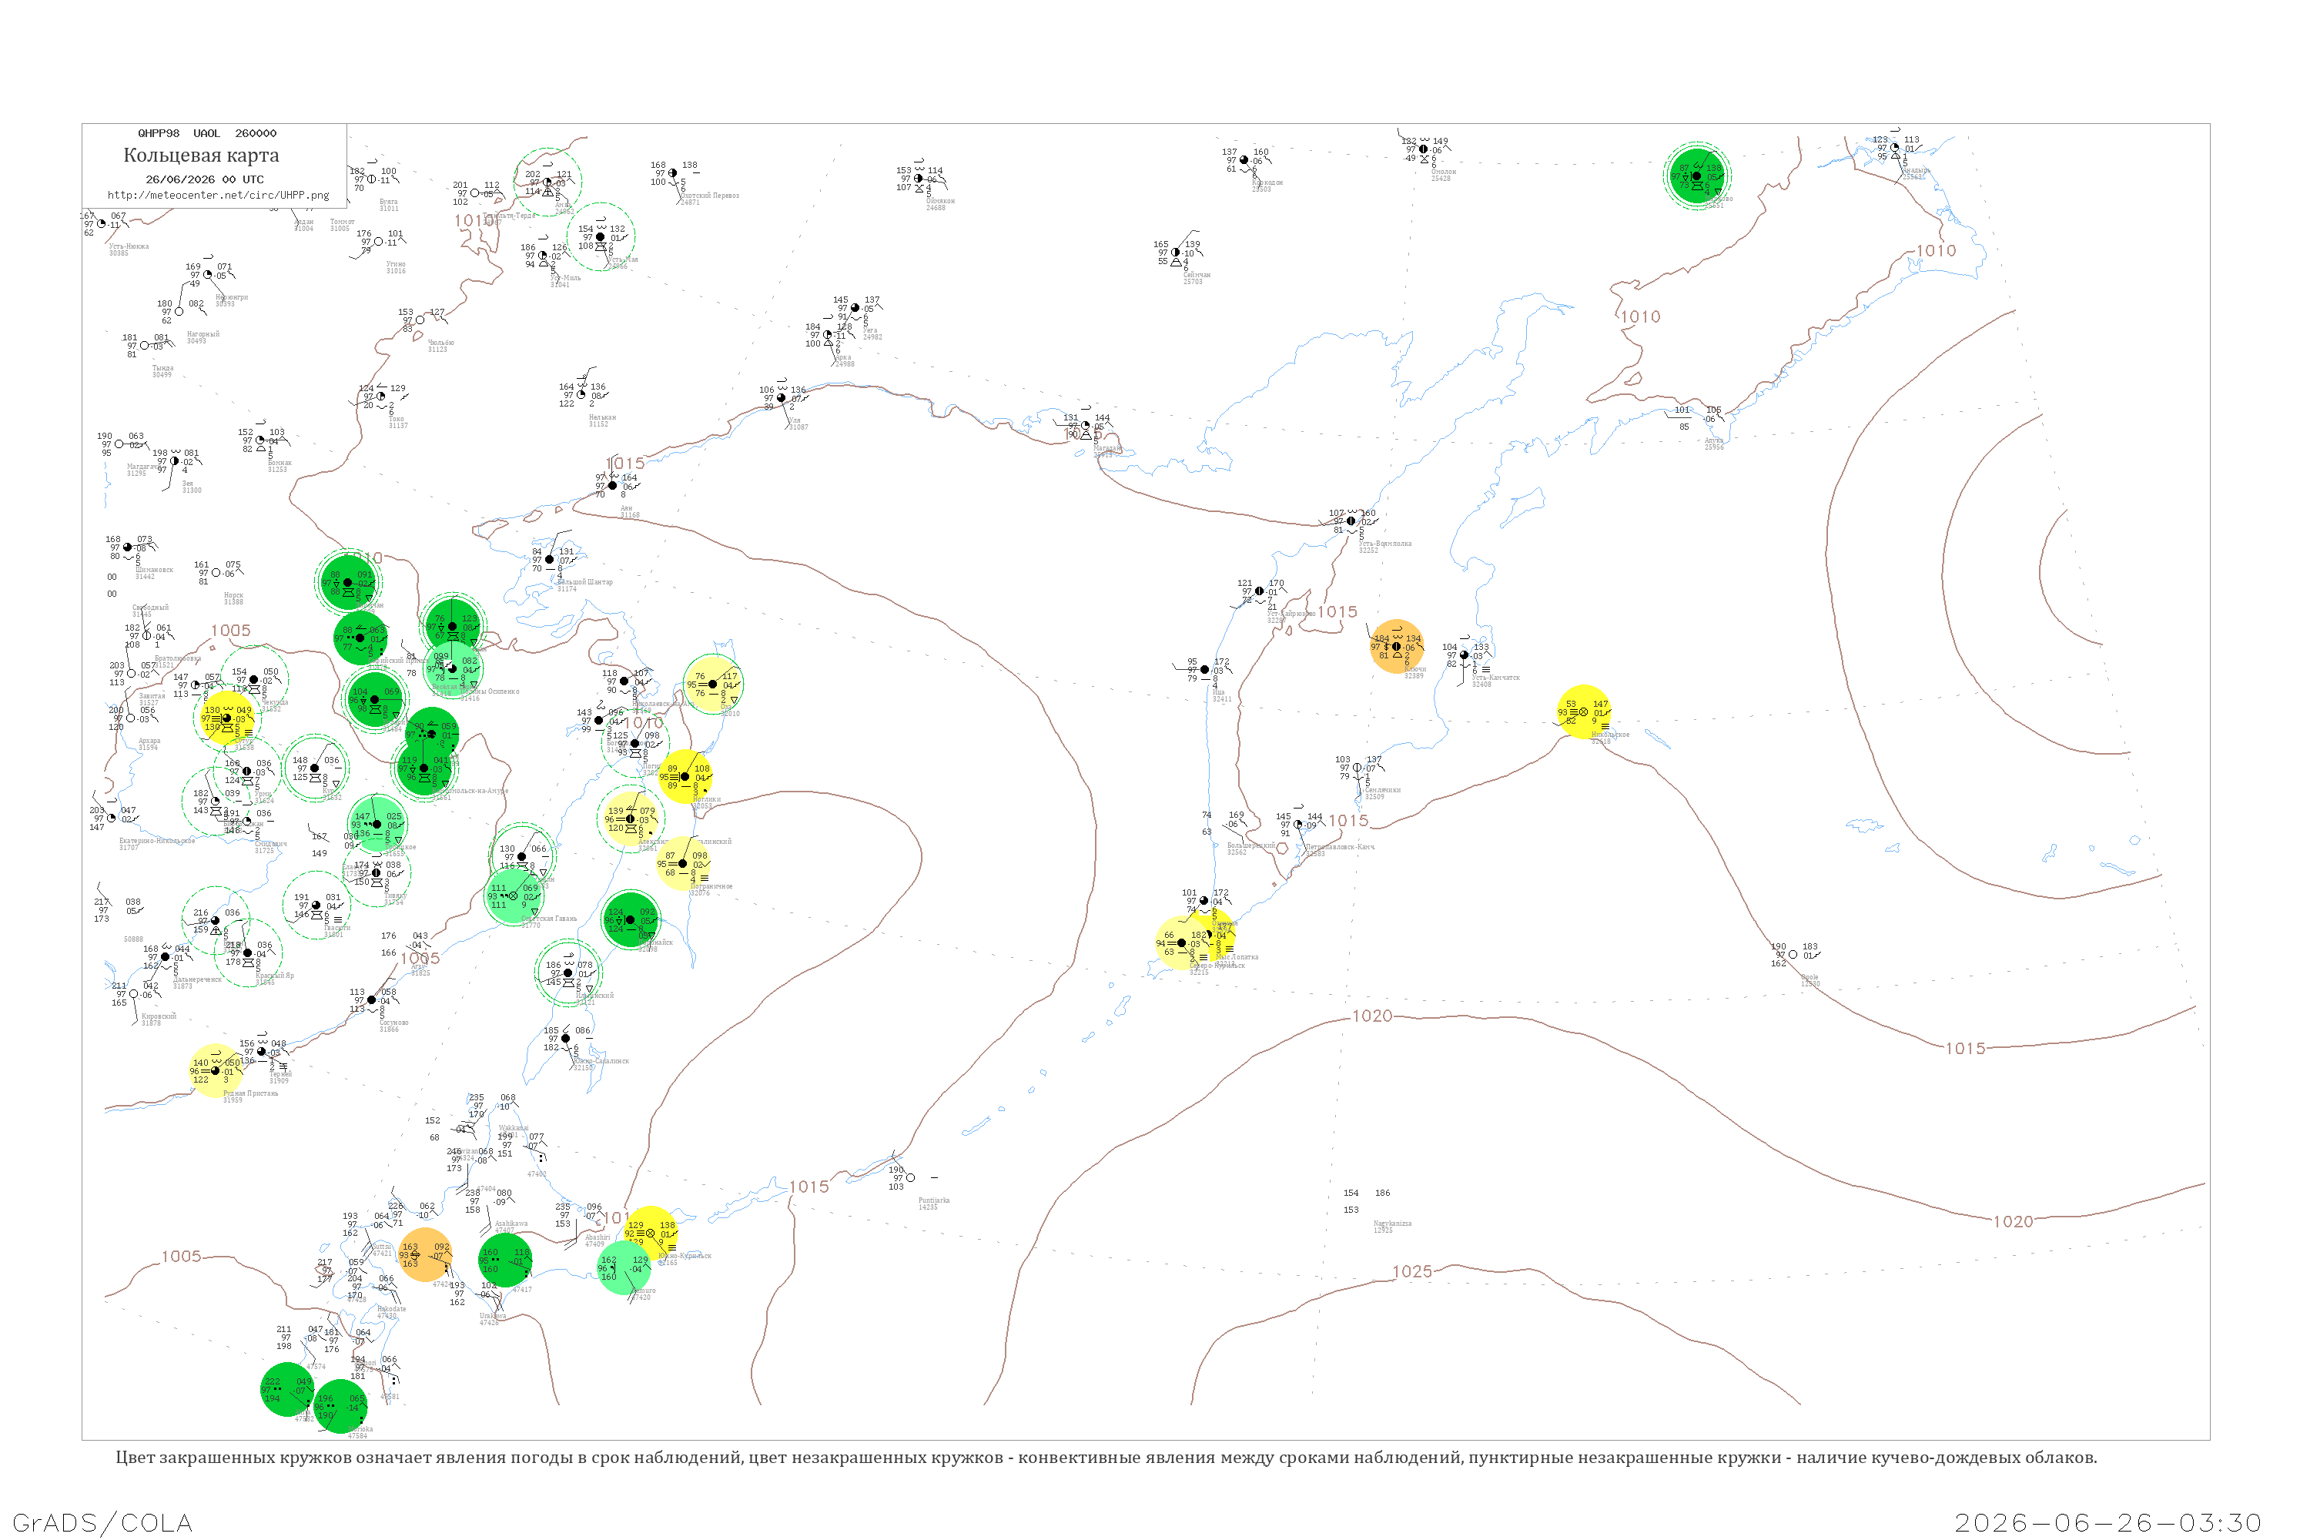
Task: Click the meteocenter.net UHPP.png URL text
Action: pos(218,195)
